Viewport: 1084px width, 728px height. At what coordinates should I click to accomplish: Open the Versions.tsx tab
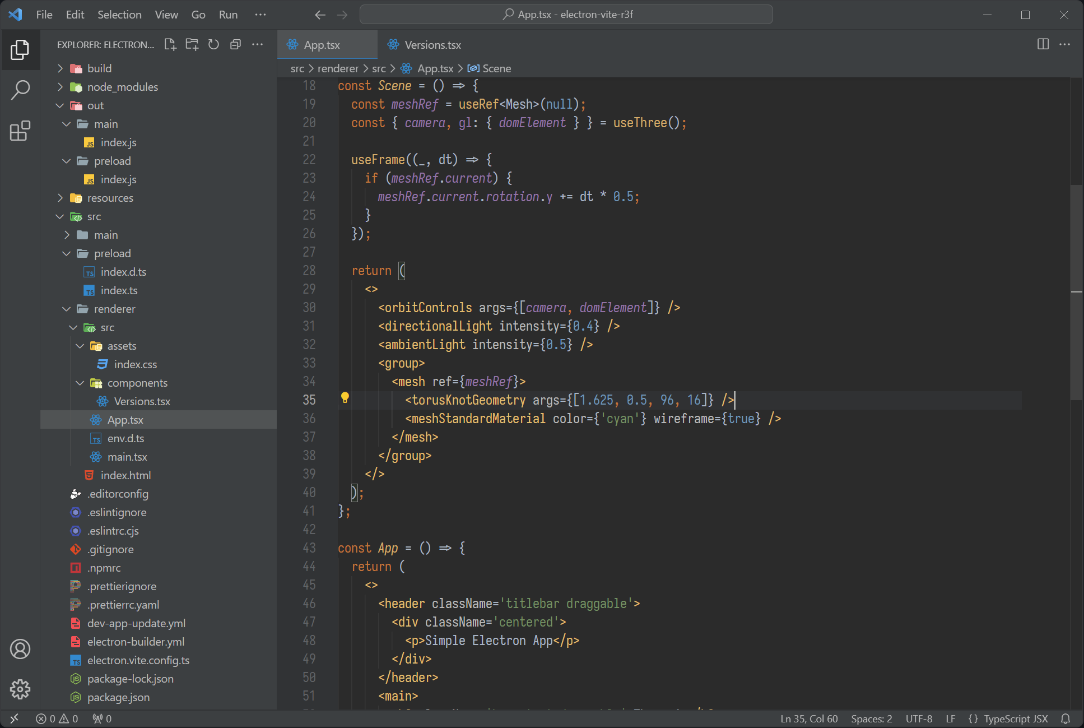coord(431,45)
